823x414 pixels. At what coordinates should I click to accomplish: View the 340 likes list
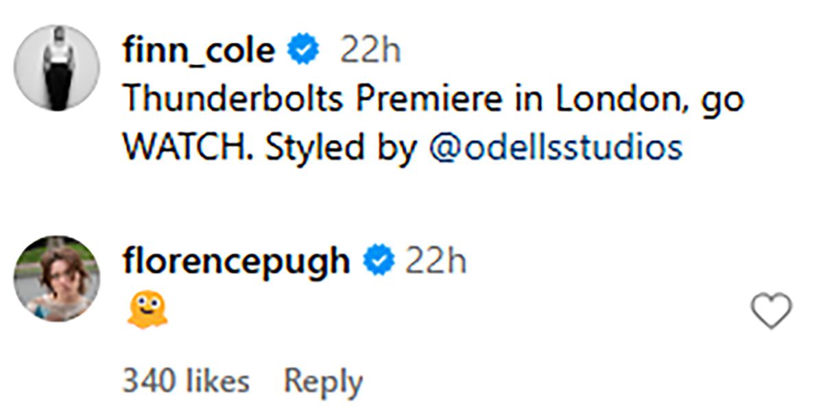click(x=185, y=381)
